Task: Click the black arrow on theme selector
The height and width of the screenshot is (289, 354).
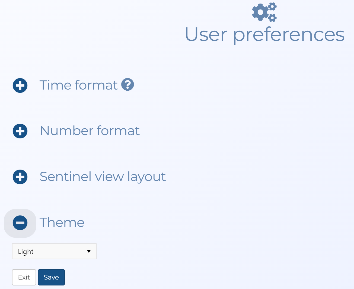Action: coord(89,251)
